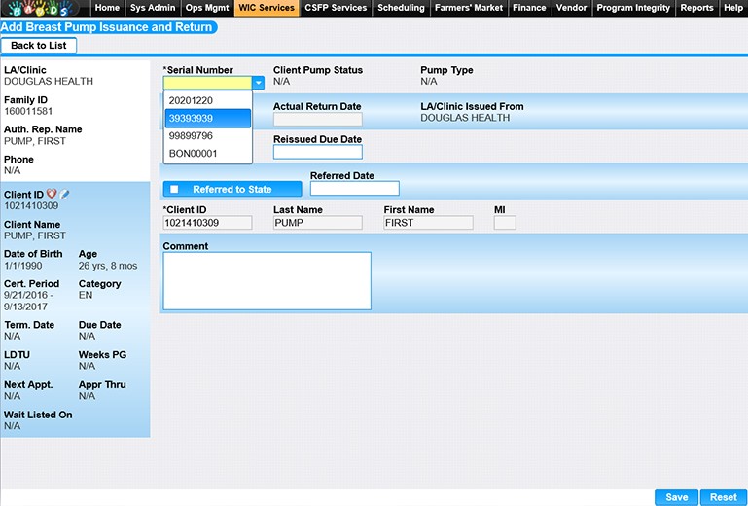Screen dimensions: 748x506
Task: Click the HANDS logo icon
Action: tap(44, 8)
